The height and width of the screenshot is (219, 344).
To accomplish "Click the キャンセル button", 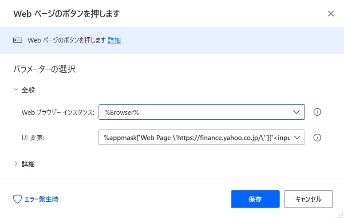I will click(x=308, y=199).
